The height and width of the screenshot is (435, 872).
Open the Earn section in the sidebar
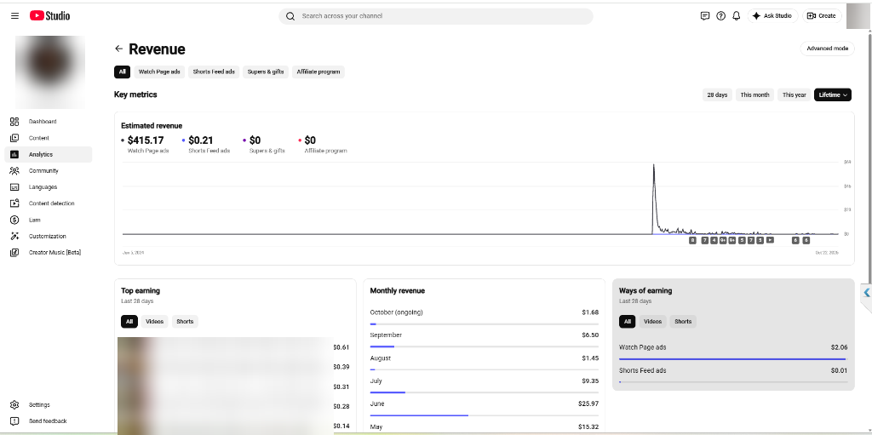(49, 220)
